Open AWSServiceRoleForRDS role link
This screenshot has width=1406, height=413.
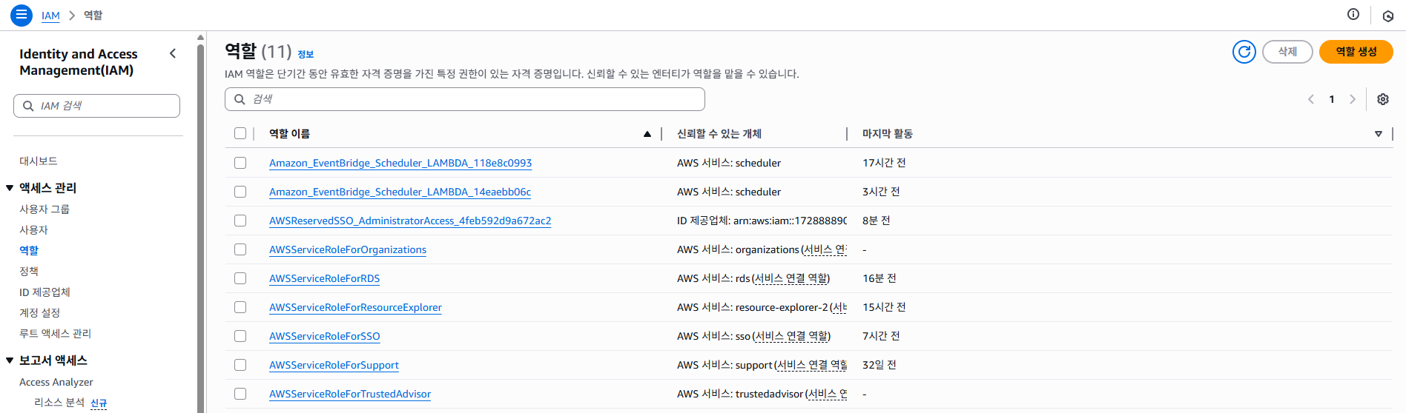[x=324, y=278]
